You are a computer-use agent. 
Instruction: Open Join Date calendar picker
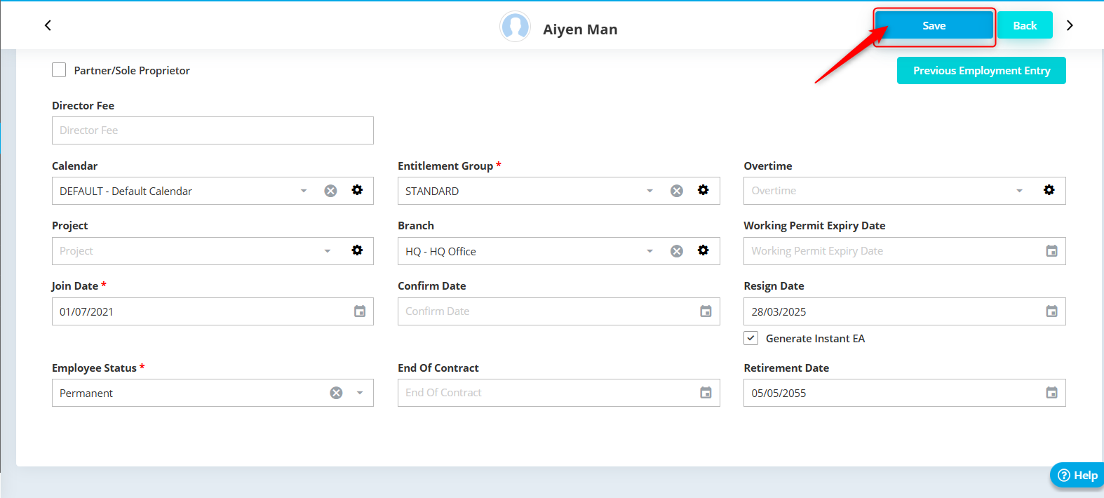(360, 311)
